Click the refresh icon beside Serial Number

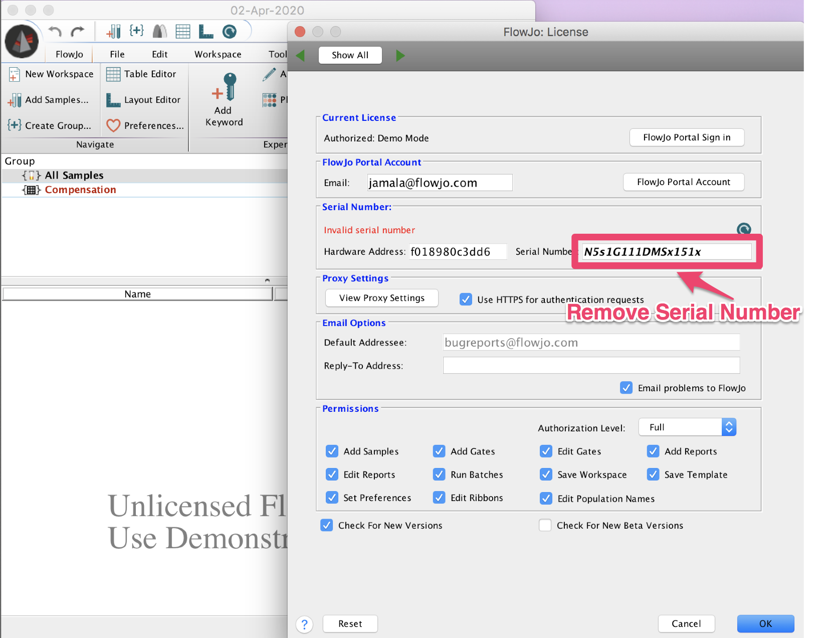(x=743, y=229)
